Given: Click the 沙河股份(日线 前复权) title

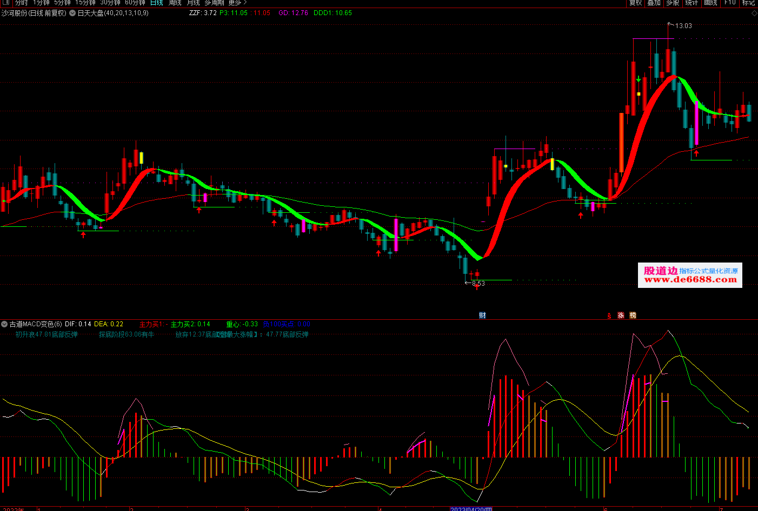Looking at the screenshot, I should [34, 13].
